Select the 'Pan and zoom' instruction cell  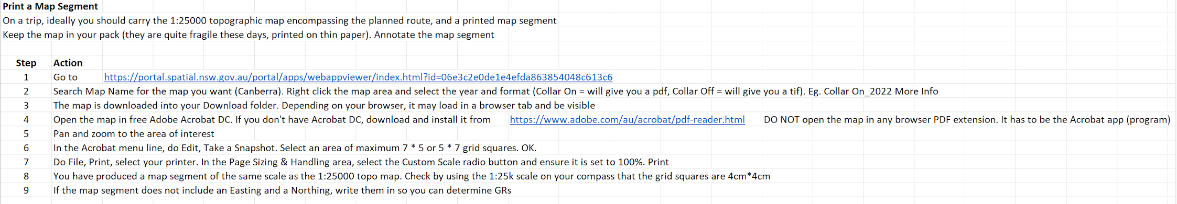[x=134, y=133]
